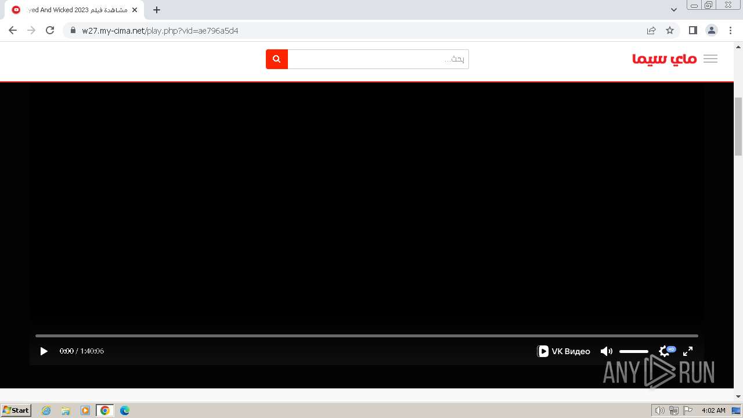This screenshot has height=418, width=743.
Task: Reload the current page
Action: coord(50,30)
